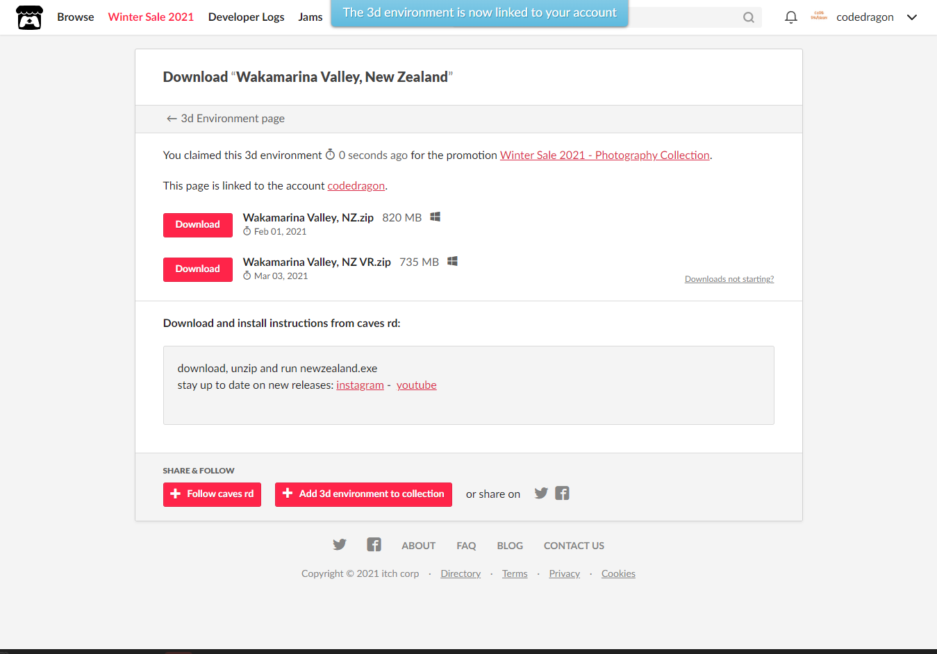Open the ABOUT footer link
This screenshot has width=937, height=654.
pos(419,546)
